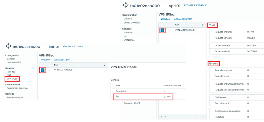This screenshot has width=264, height=122.
Task: Click green Actif status check icon
Action: pyautogui.click(x=165, y=97)
